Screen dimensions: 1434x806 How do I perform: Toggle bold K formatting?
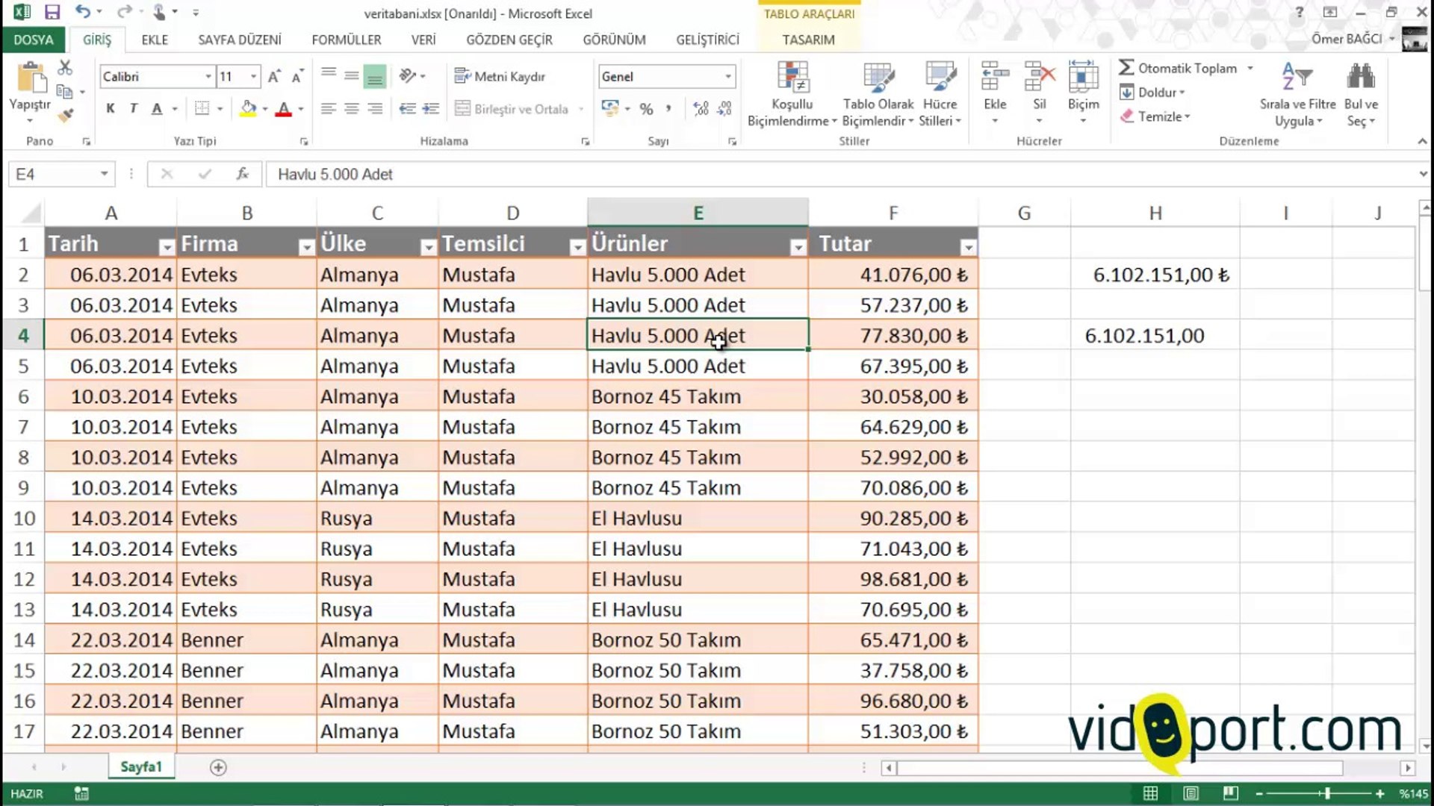click(x=111, y=109)
